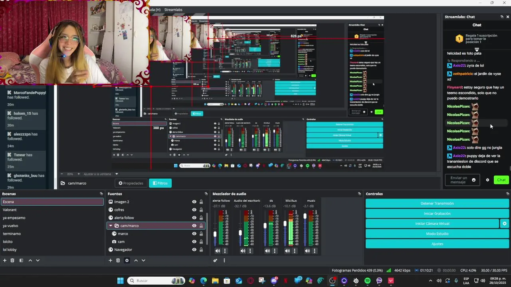Image resolution: width=511 pixels, height=287 pixels.
Task: Open the Windows Start menu
Action: 120,281
